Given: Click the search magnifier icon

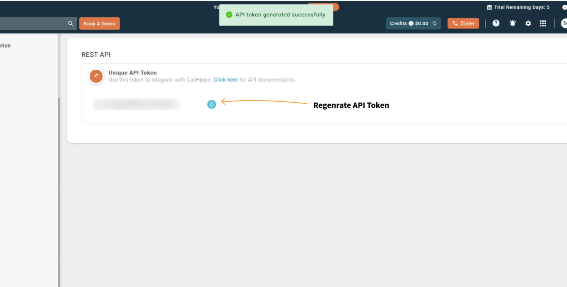Looking at the screenshot, I should [71, 23].
